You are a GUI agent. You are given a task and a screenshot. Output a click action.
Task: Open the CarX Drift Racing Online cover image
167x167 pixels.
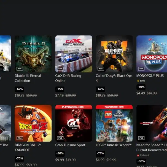(x=74, y=54)
